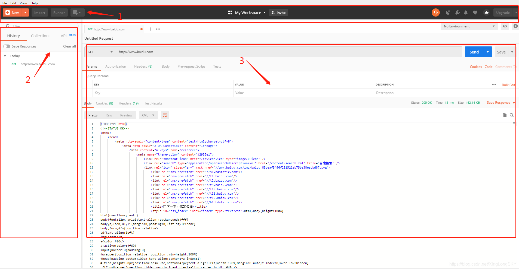This screenshot has width=519, height=269.
Task: Click the response search magnifier icon
Action: click(x=512, y=115)
